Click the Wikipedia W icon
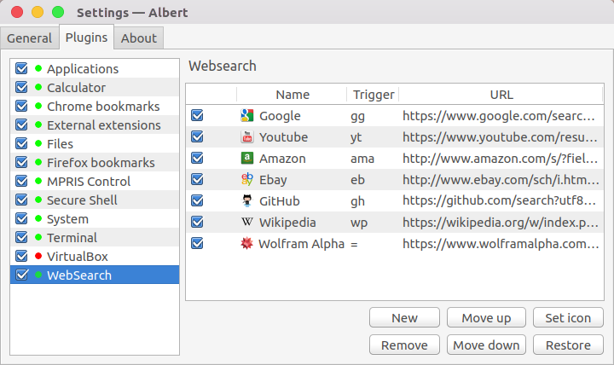This screenshot has height=365, width=614. coord(246,222)
